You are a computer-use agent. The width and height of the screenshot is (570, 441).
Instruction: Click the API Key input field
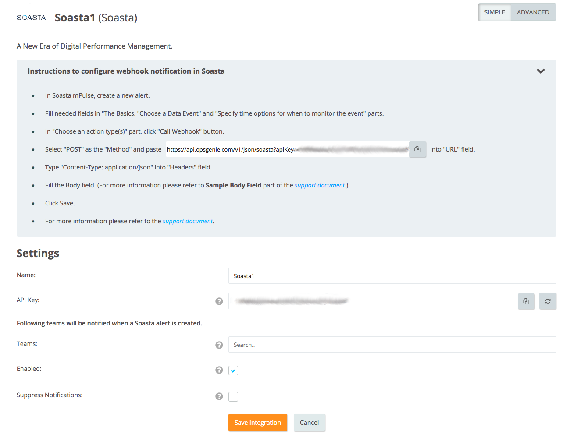[373, 301]
